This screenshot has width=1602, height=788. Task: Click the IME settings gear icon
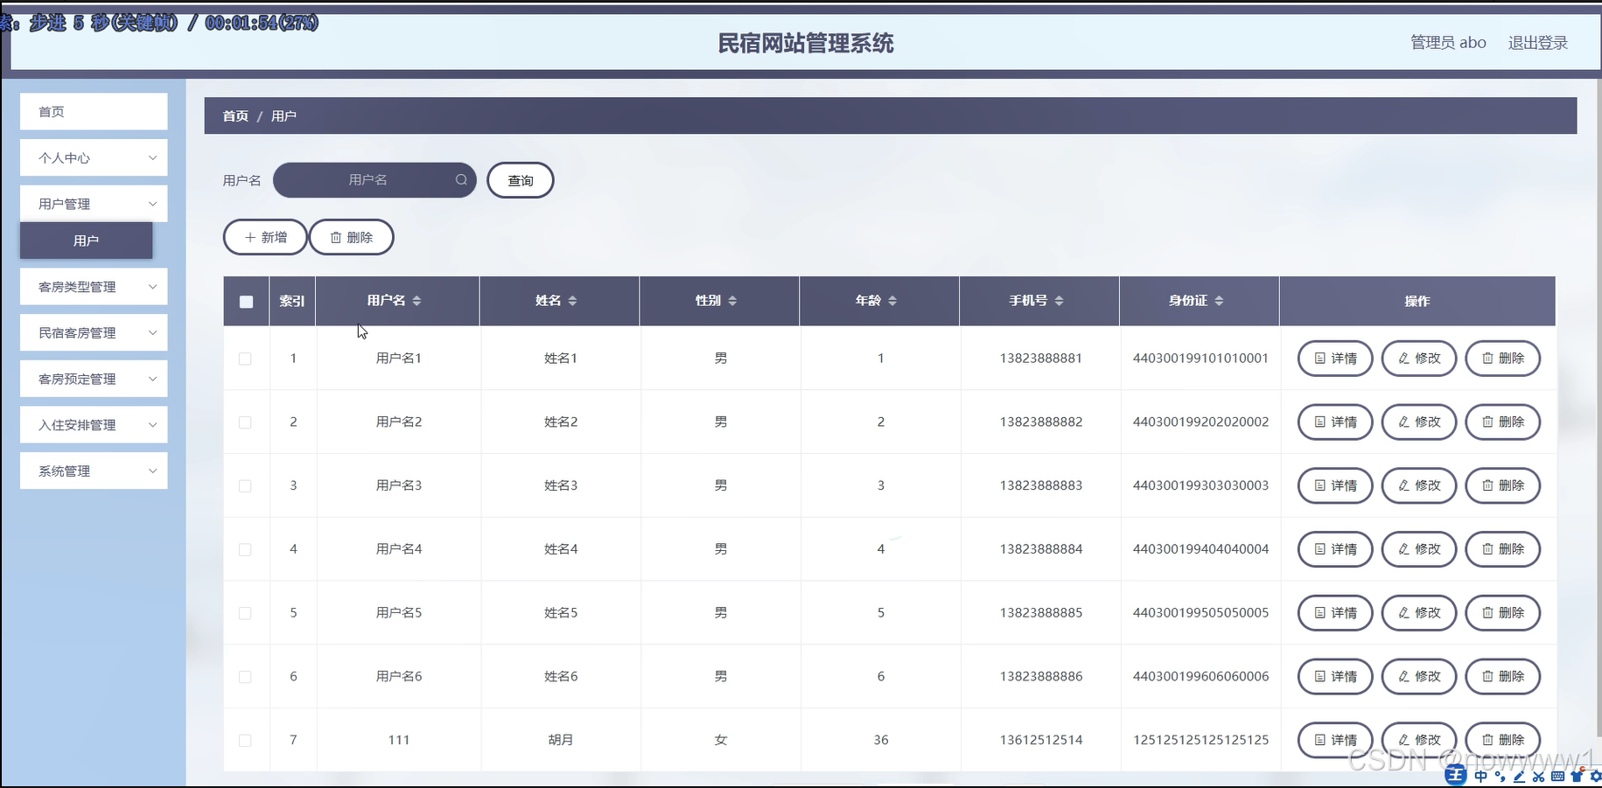(1597, 777)
